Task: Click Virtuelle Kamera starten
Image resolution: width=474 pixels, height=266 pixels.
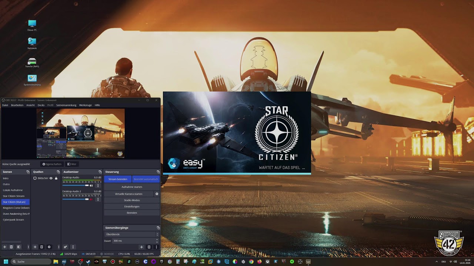Action: (128, 194)
